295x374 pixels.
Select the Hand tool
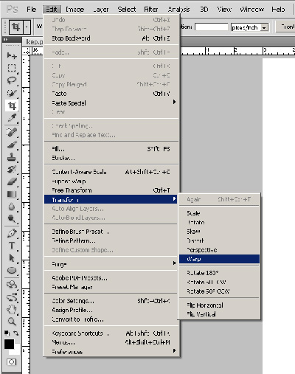tap(12, 309)
